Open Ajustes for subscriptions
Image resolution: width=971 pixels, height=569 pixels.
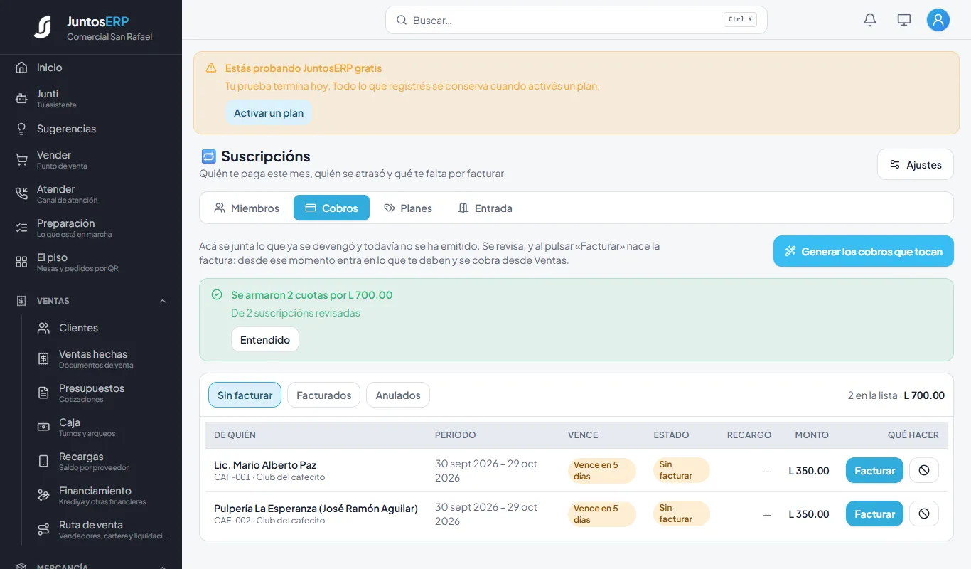tap(916, 164)
